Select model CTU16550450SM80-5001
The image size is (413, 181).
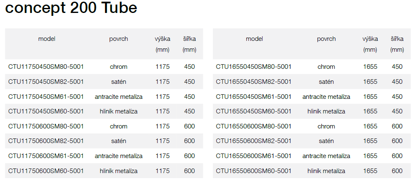coord(253,67)
